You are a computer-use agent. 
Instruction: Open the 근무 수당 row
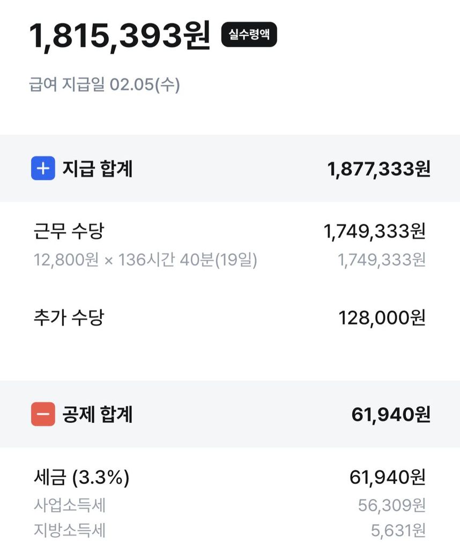[230, 245]
